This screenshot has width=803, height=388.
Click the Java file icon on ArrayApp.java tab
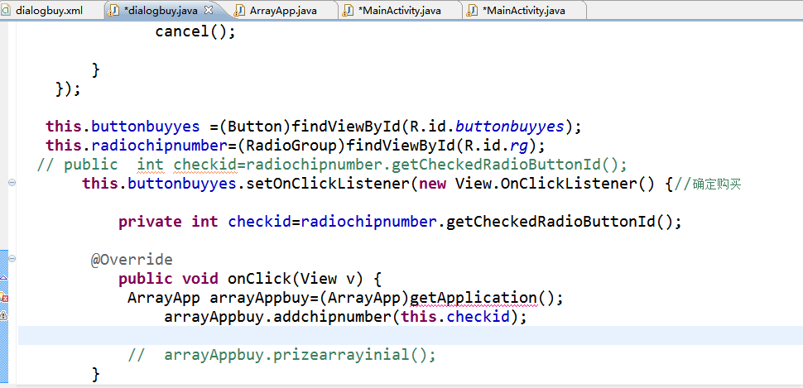click(241, 10)
